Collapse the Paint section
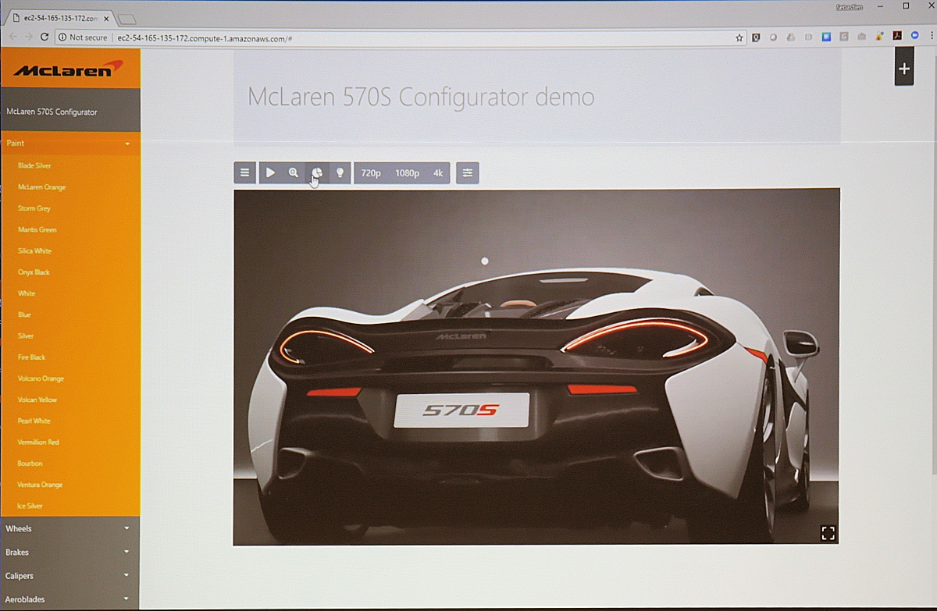Viewport: 937px width, 611px height. click(x=70, y=144)
